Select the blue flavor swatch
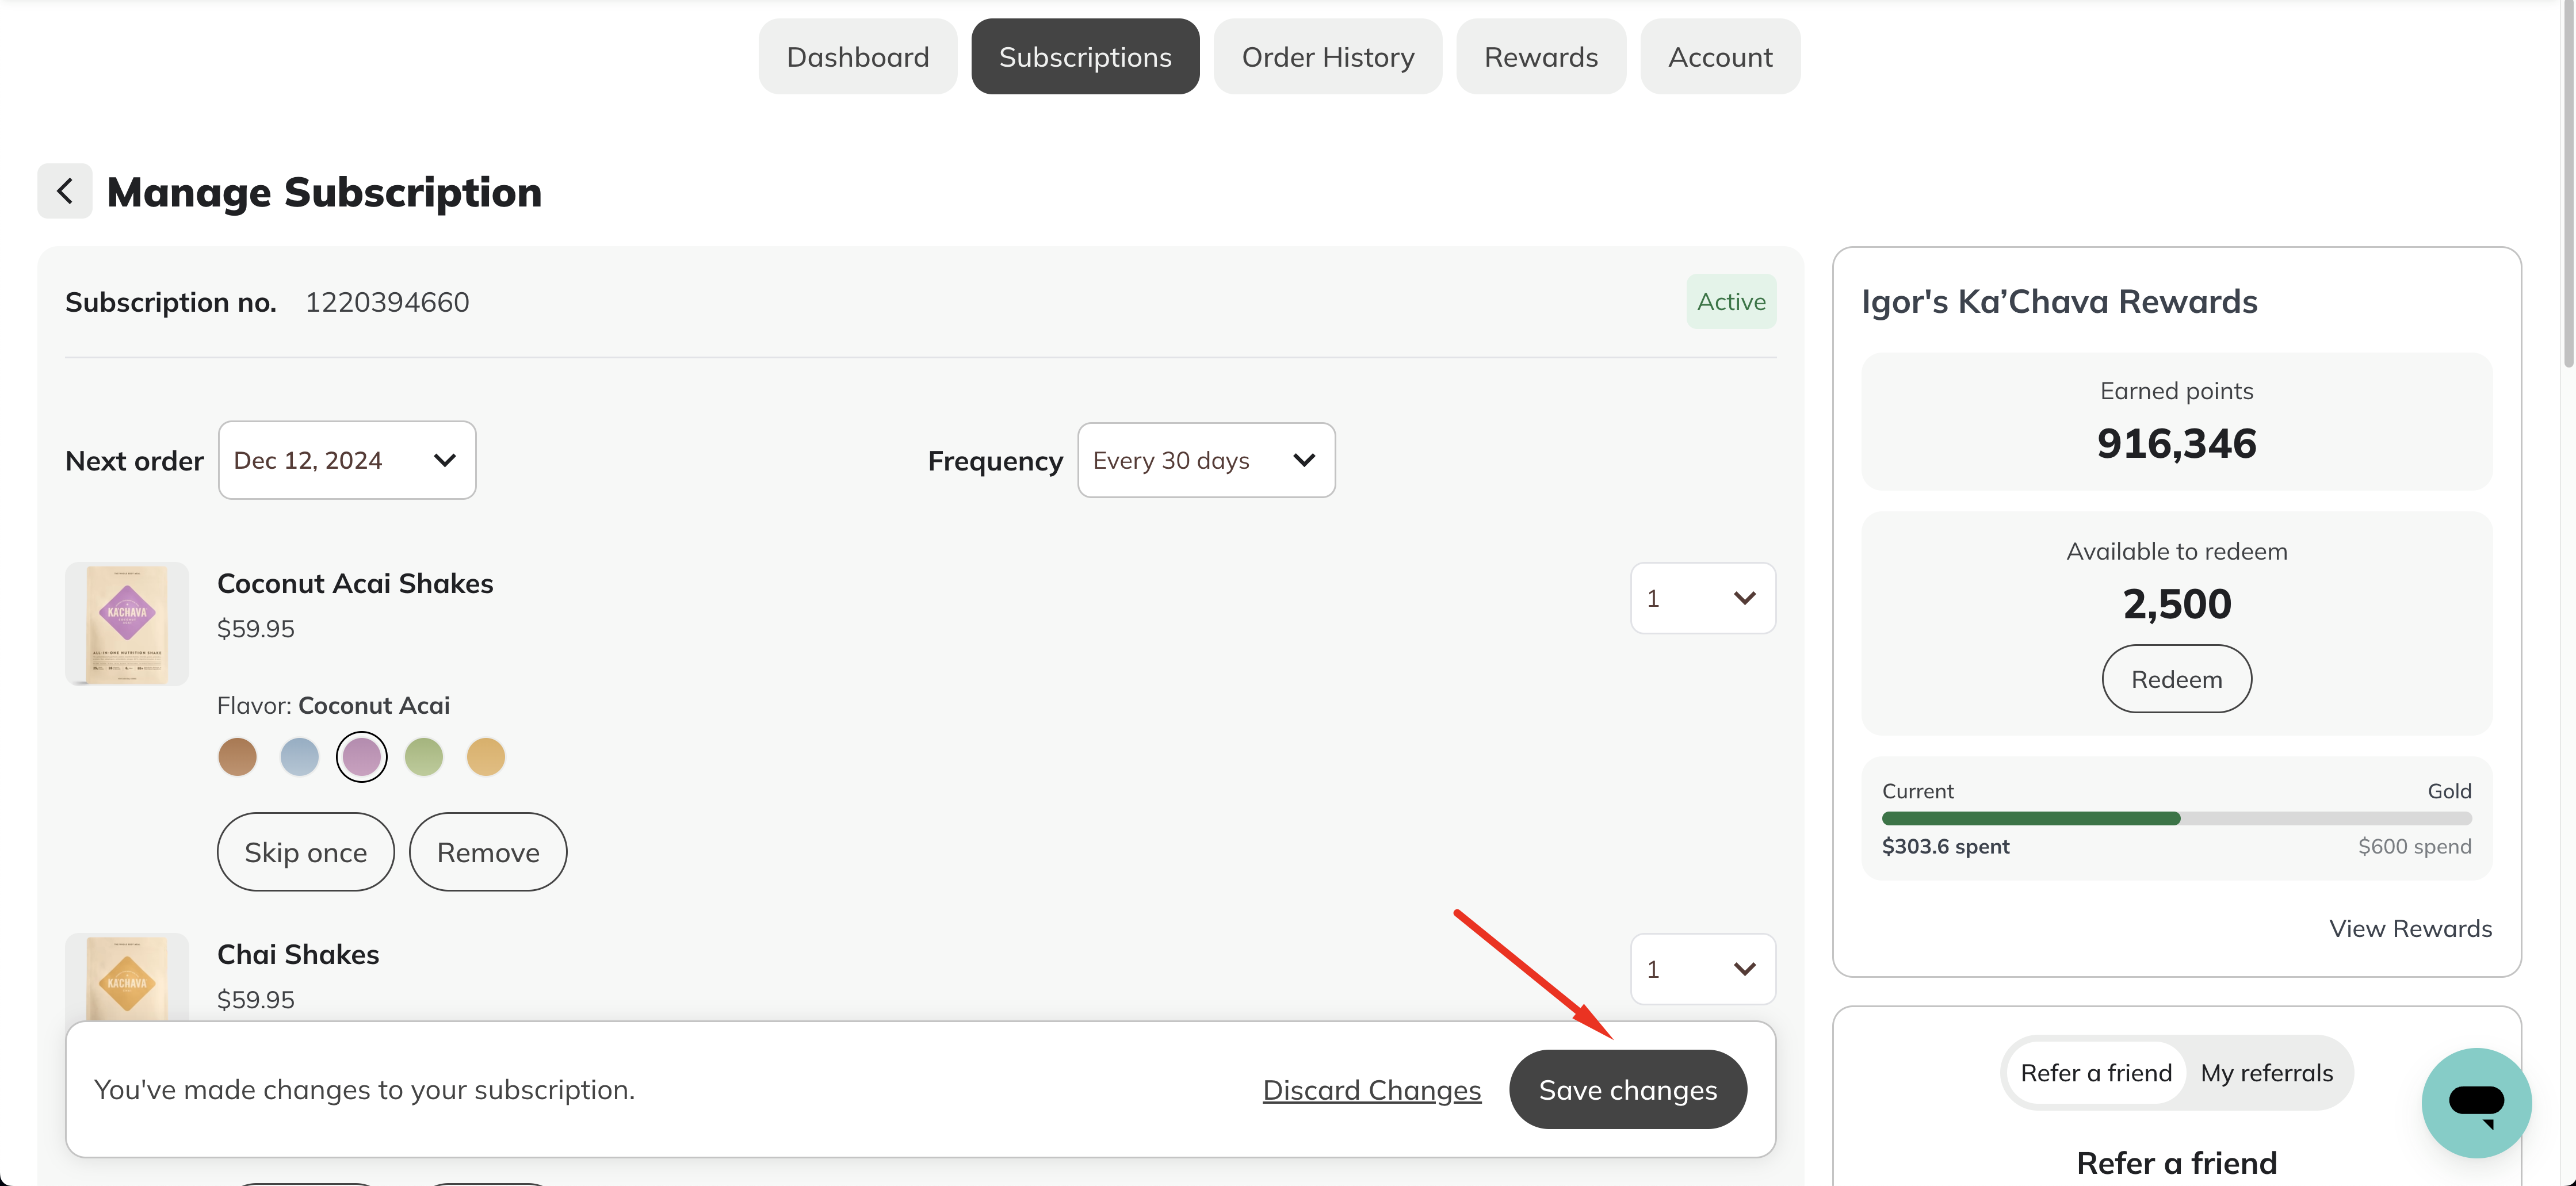The width and height of the screenshot is (2576, 1186). click(300, 757)
